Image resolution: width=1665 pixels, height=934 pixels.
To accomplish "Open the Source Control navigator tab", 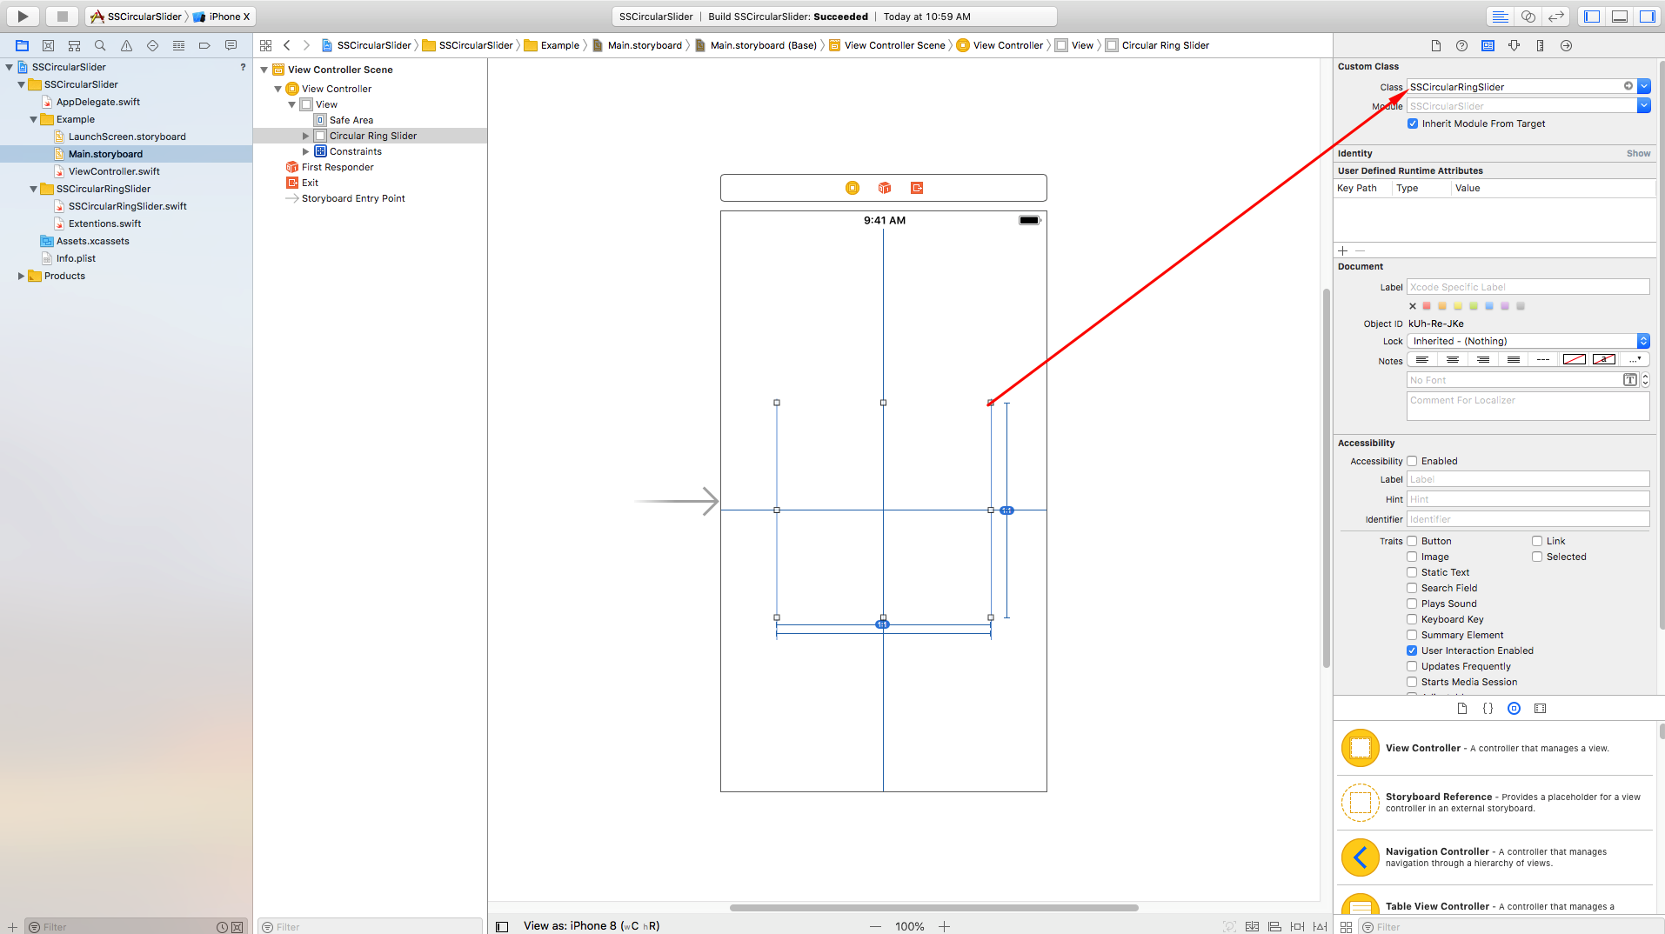I will (x=48, y=45).
